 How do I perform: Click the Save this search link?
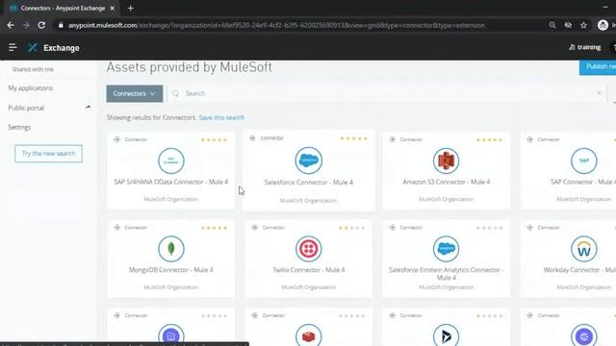[x=221, y=117]
